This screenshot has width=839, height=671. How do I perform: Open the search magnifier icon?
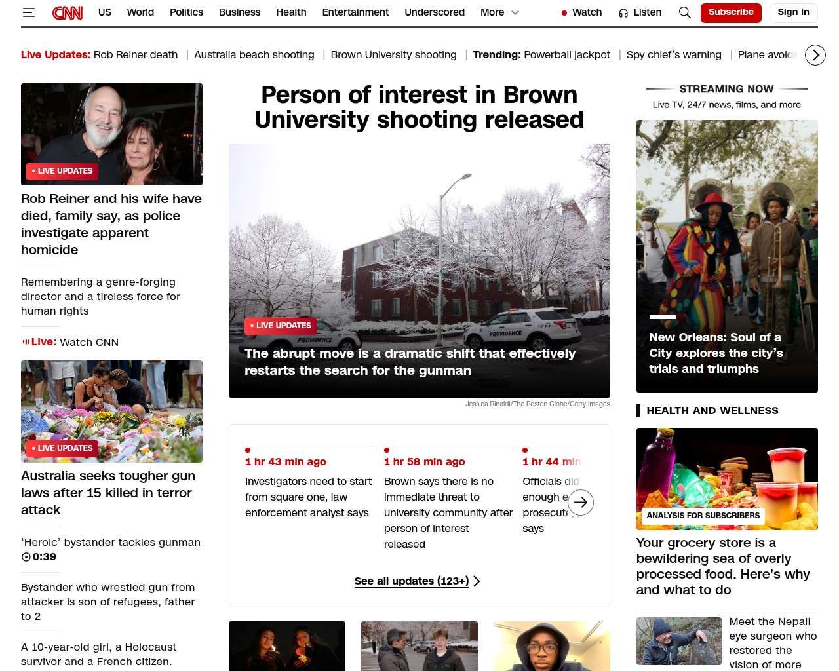click(684, 12)
